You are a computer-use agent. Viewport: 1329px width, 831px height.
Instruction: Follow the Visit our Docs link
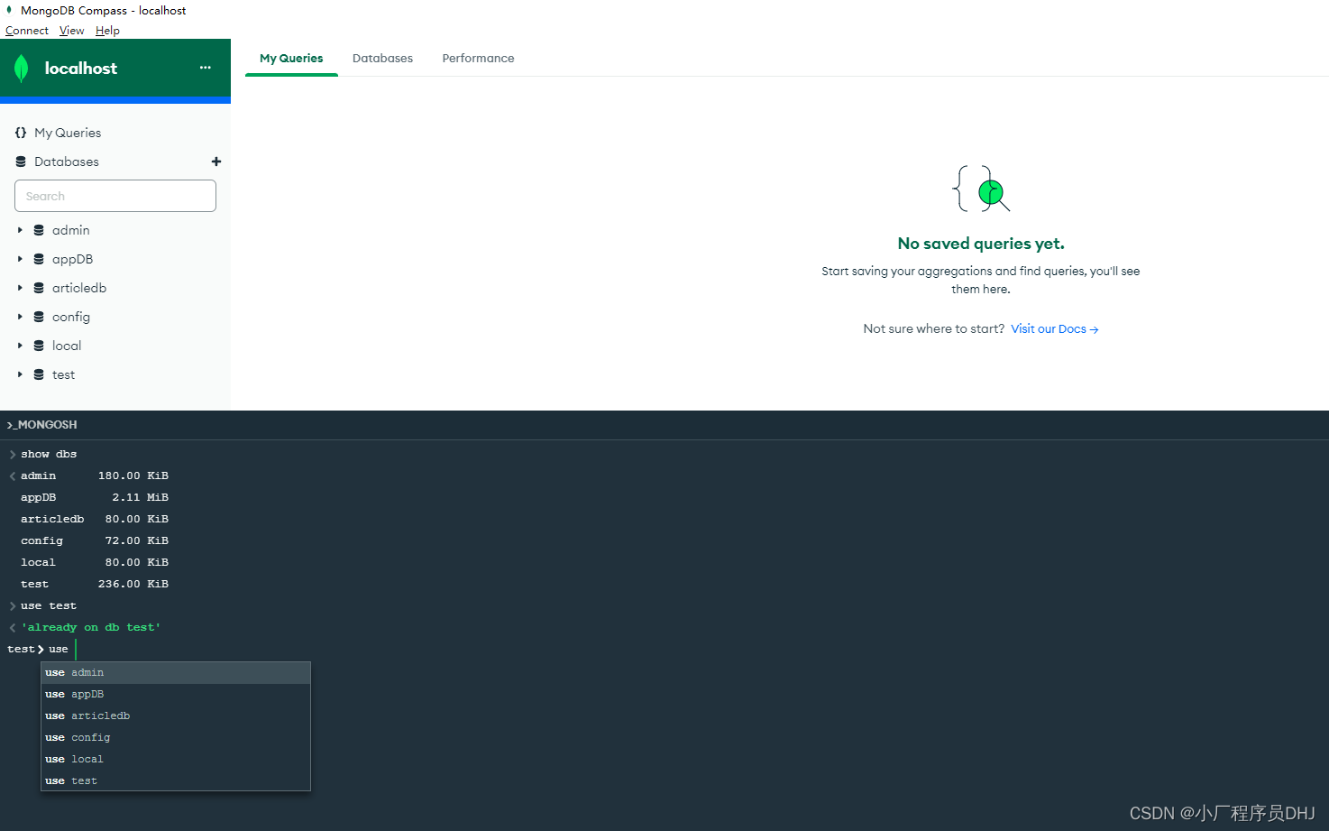[1054, 329]
